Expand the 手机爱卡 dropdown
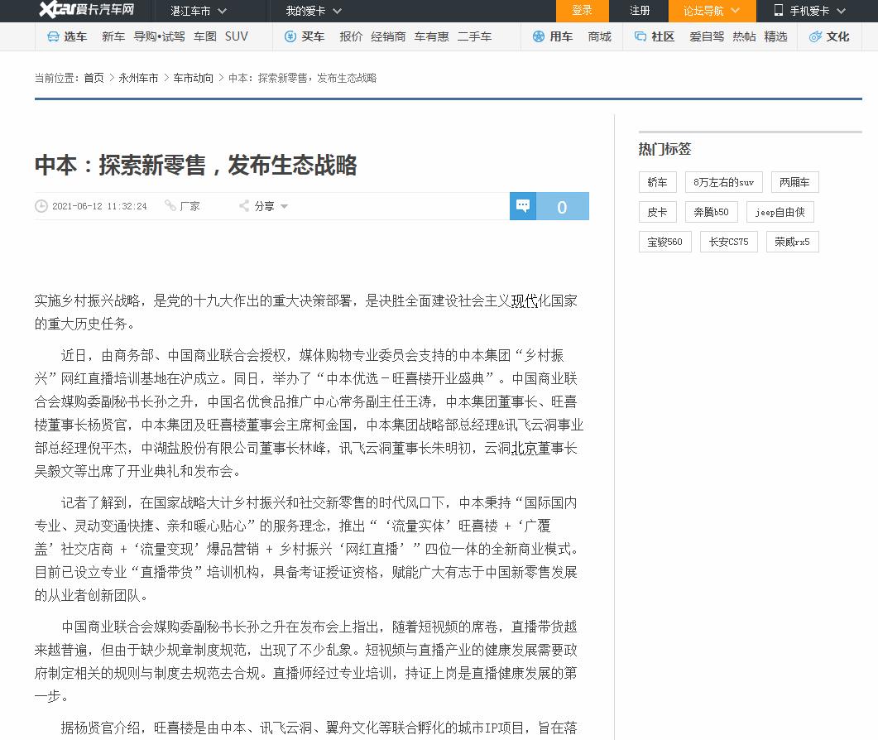 point(817,11)
